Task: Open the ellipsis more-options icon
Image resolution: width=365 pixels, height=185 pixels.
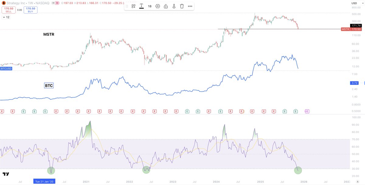Action: click(190, 6)
